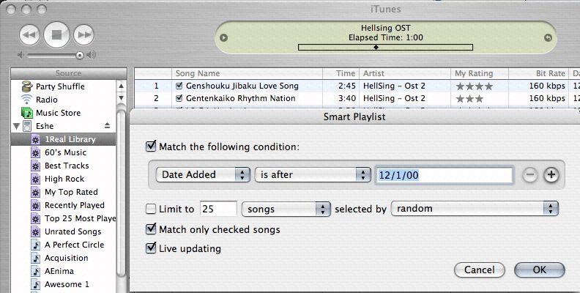Image resolution: width=580 pixels, height=293 pixels.
Task: Select the 1Real Library smart playlist
Action: pos(63,139)
